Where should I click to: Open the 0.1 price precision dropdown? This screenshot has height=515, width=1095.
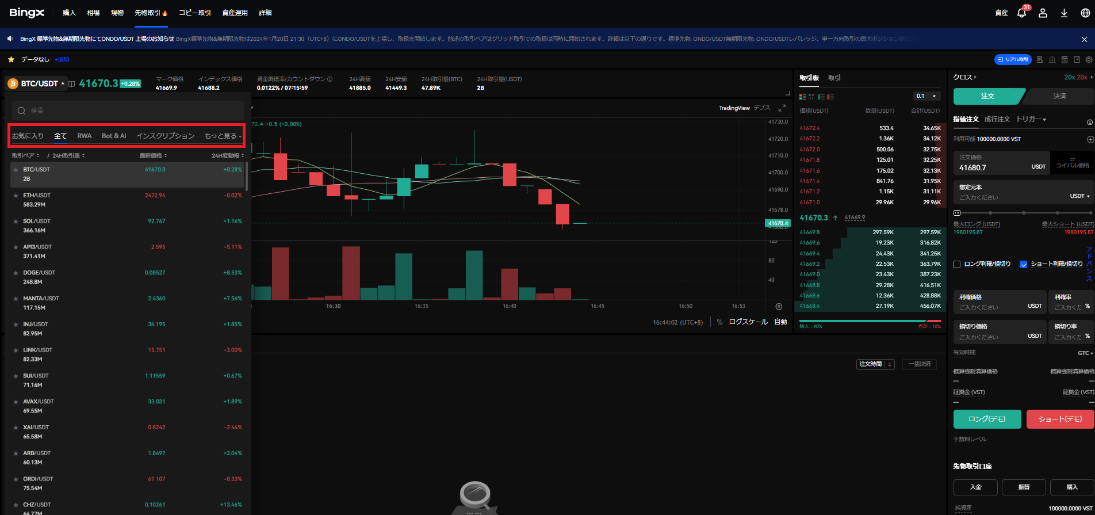926,96
